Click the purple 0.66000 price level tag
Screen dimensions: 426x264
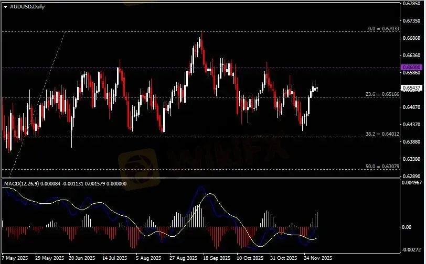click(x=412, y=67)
